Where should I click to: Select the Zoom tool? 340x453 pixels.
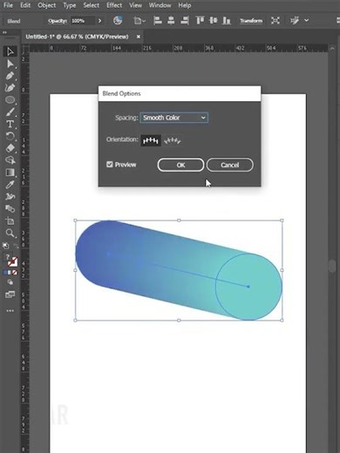(10, 233)
